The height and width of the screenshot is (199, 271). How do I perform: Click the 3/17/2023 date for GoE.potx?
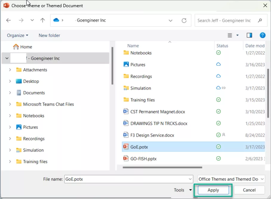pyautogui.click(x=255, y=147)
